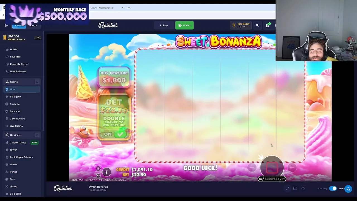Click the Roulette sidebar icon

point(7,104)
